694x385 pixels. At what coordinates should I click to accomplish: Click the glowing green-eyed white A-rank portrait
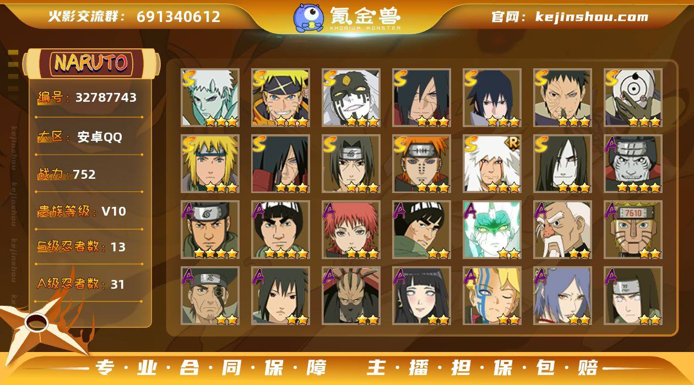pyautogui.click(x=492, y=230)
